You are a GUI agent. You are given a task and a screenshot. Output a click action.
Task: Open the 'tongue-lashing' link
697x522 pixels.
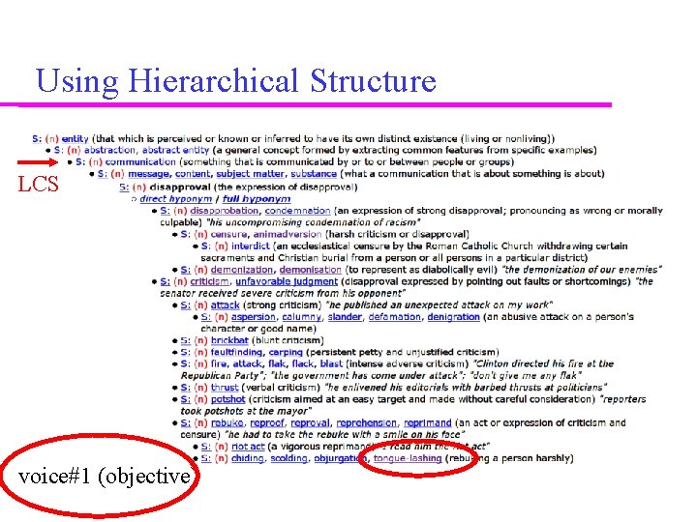(408, 458)
